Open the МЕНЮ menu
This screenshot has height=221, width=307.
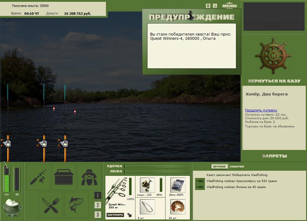coord(229,5)
